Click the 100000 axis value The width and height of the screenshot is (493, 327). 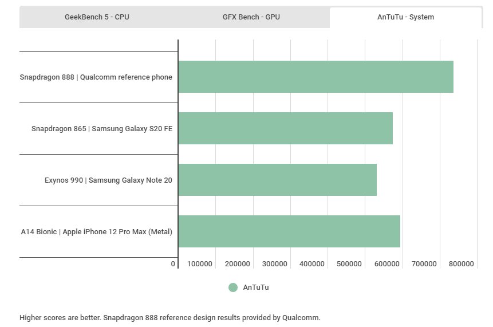pyautogui.click(x=200, y=264)
